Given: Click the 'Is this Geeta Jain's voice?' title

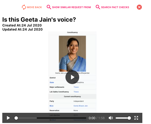Looking at the screenshot, I should pos(39,20).
